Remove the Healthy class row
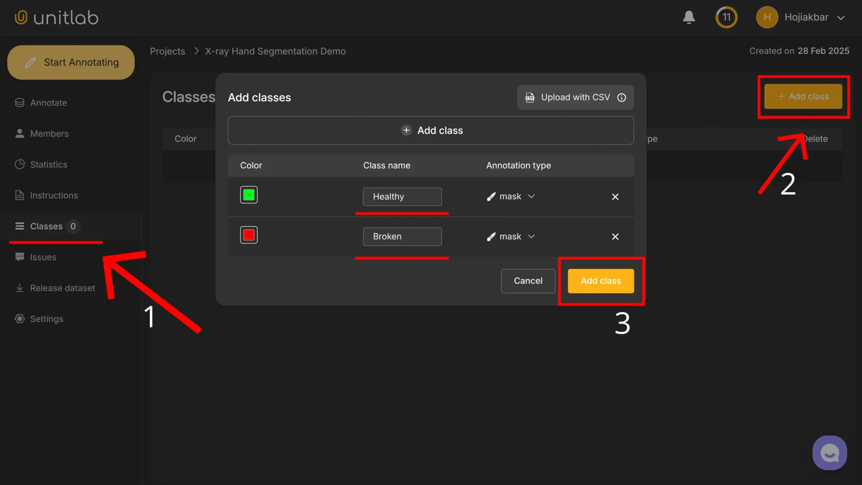The height and width of the screenshot is (485, 862). pos(615,197)
